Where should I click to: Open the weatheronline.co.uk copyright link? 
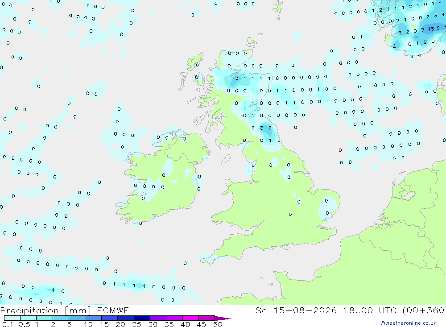[x=409, y=323]
